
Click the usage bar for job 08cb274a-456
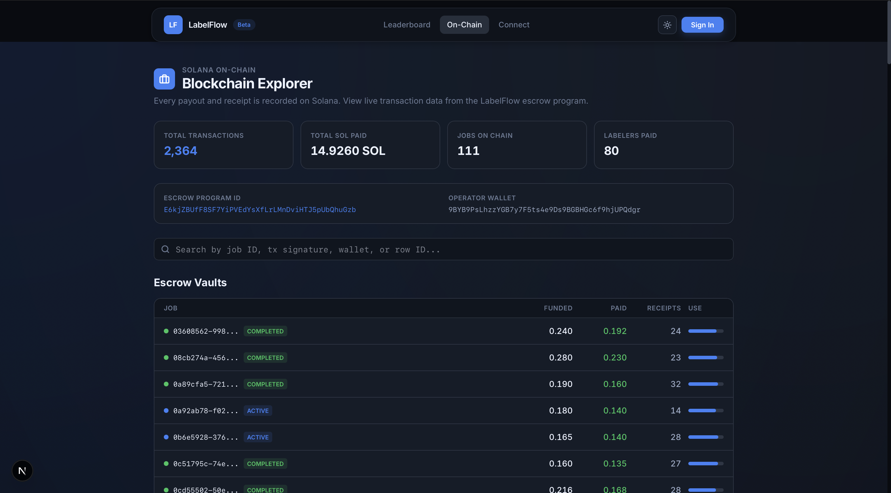pyautogui.click(x=706, y=358)
